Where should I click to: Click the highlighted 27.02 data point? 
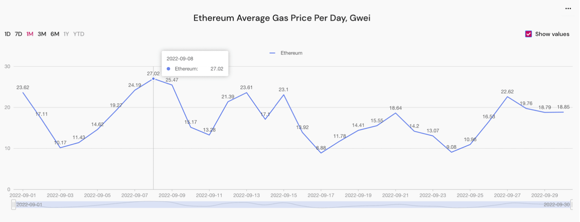click(153, 79)
